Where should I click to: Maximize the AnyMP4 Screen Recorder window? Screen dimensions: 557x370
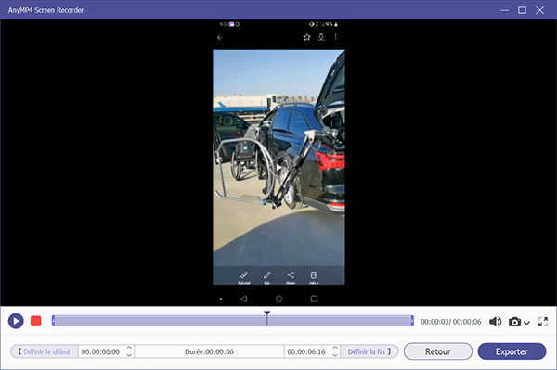pos(522,10)
